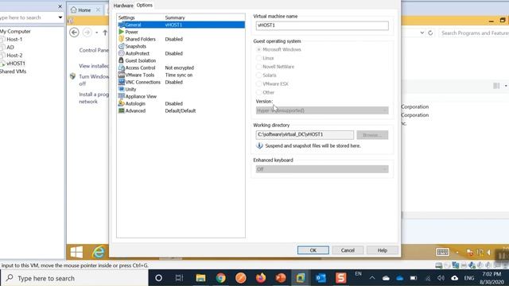Image resolution: width=509 pixels, height=286 pixels.
Task: Open address bar history dropdown in Control Panel
Action: pos(422,33)
